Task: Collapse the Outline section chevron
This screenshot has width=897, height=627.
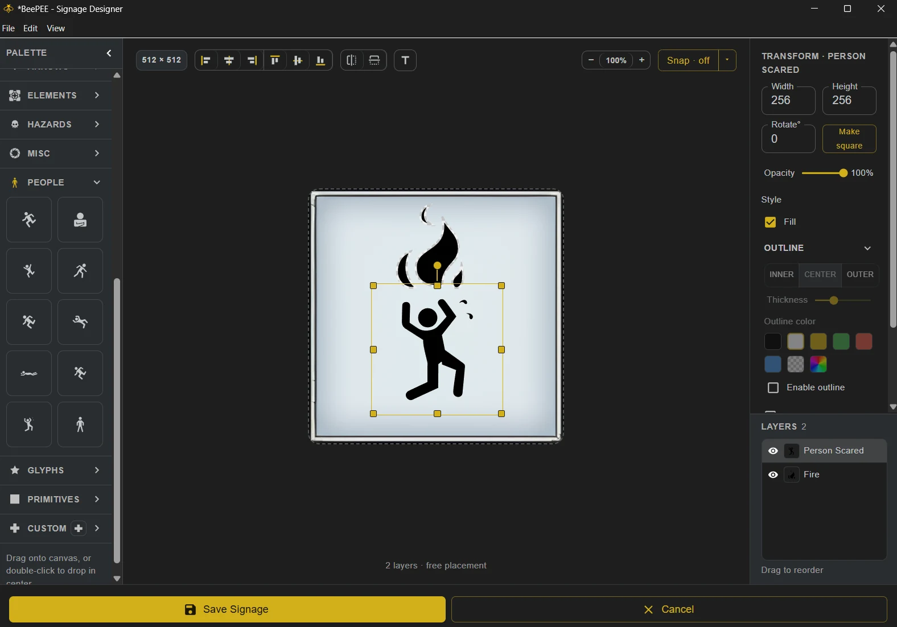Action: click(x=867, y=248)
